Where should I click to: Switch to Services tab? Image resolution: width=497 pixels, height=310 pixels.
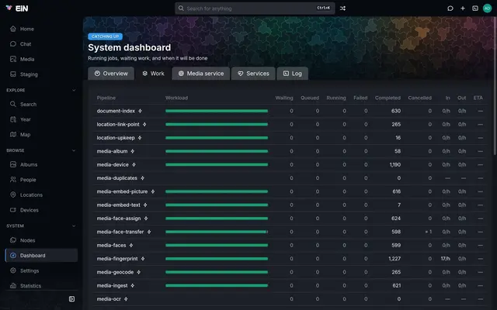[x=253, y=74]
